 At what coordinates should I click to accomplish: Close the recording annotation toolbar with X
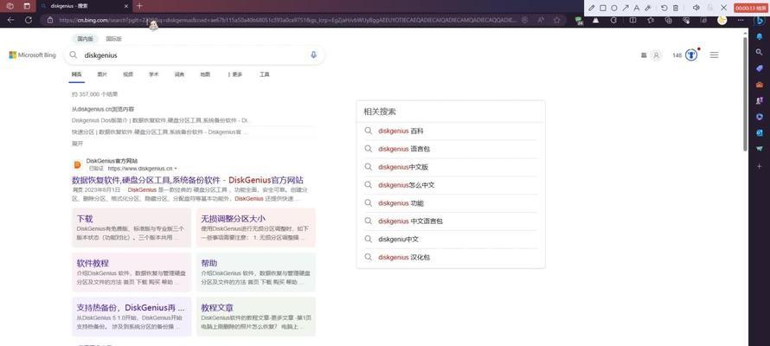coord(723,8)
